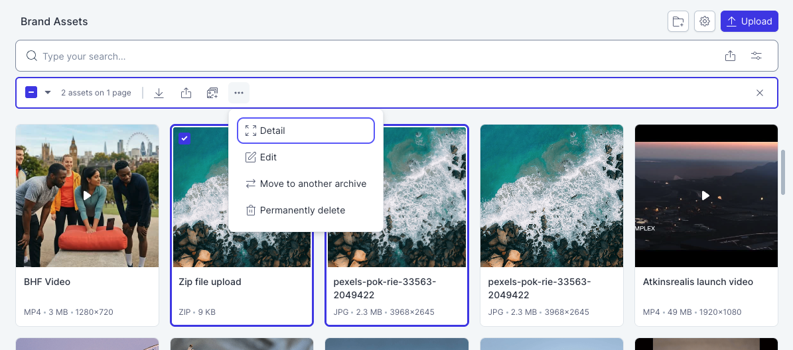793x350 pixels.
Task: Open the unselected pexels-pok-rie ocean thumbnail
Action: point(551,196)
